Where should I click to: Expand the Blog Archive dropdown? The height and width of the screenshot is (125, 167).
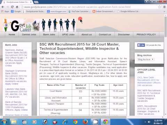(x=146, y=59)
